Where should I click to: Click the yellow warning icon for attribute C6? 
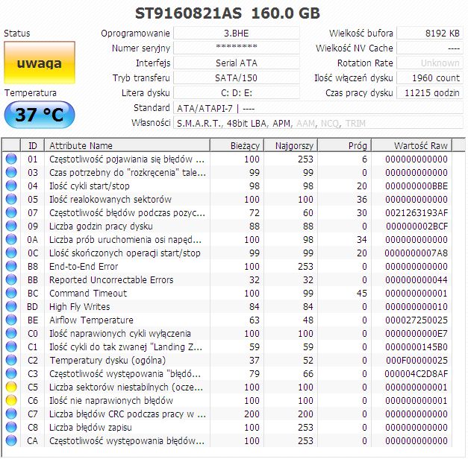pyautogui.click(x=11, y=400)
